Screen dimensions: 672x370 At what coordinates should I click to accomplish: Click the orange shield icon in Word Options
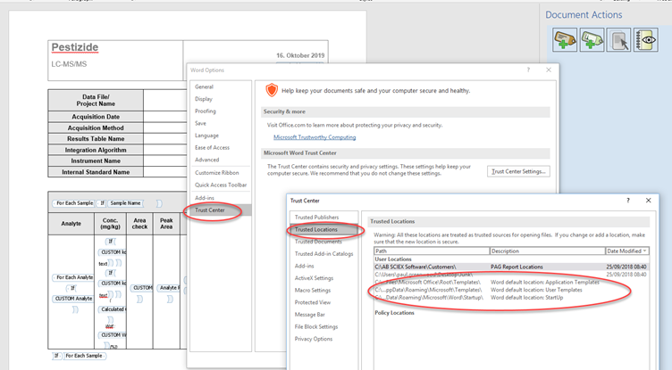[x=272, y=90]
